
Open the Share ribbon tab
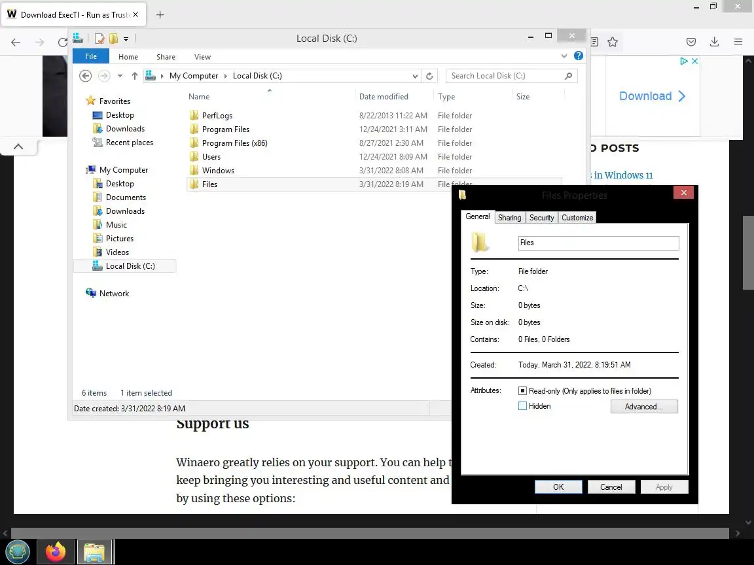pyautogui.click(x=166, y=57)
